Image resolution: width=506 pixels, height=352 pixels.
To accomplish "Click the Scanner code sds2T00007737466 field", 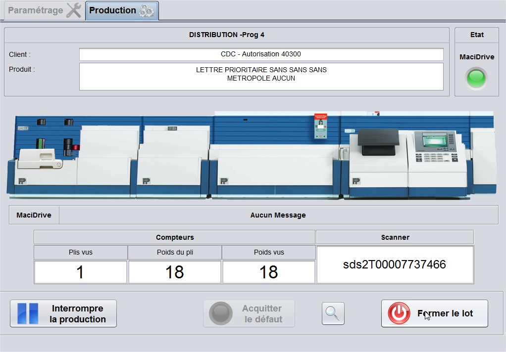I will [395, 264].
